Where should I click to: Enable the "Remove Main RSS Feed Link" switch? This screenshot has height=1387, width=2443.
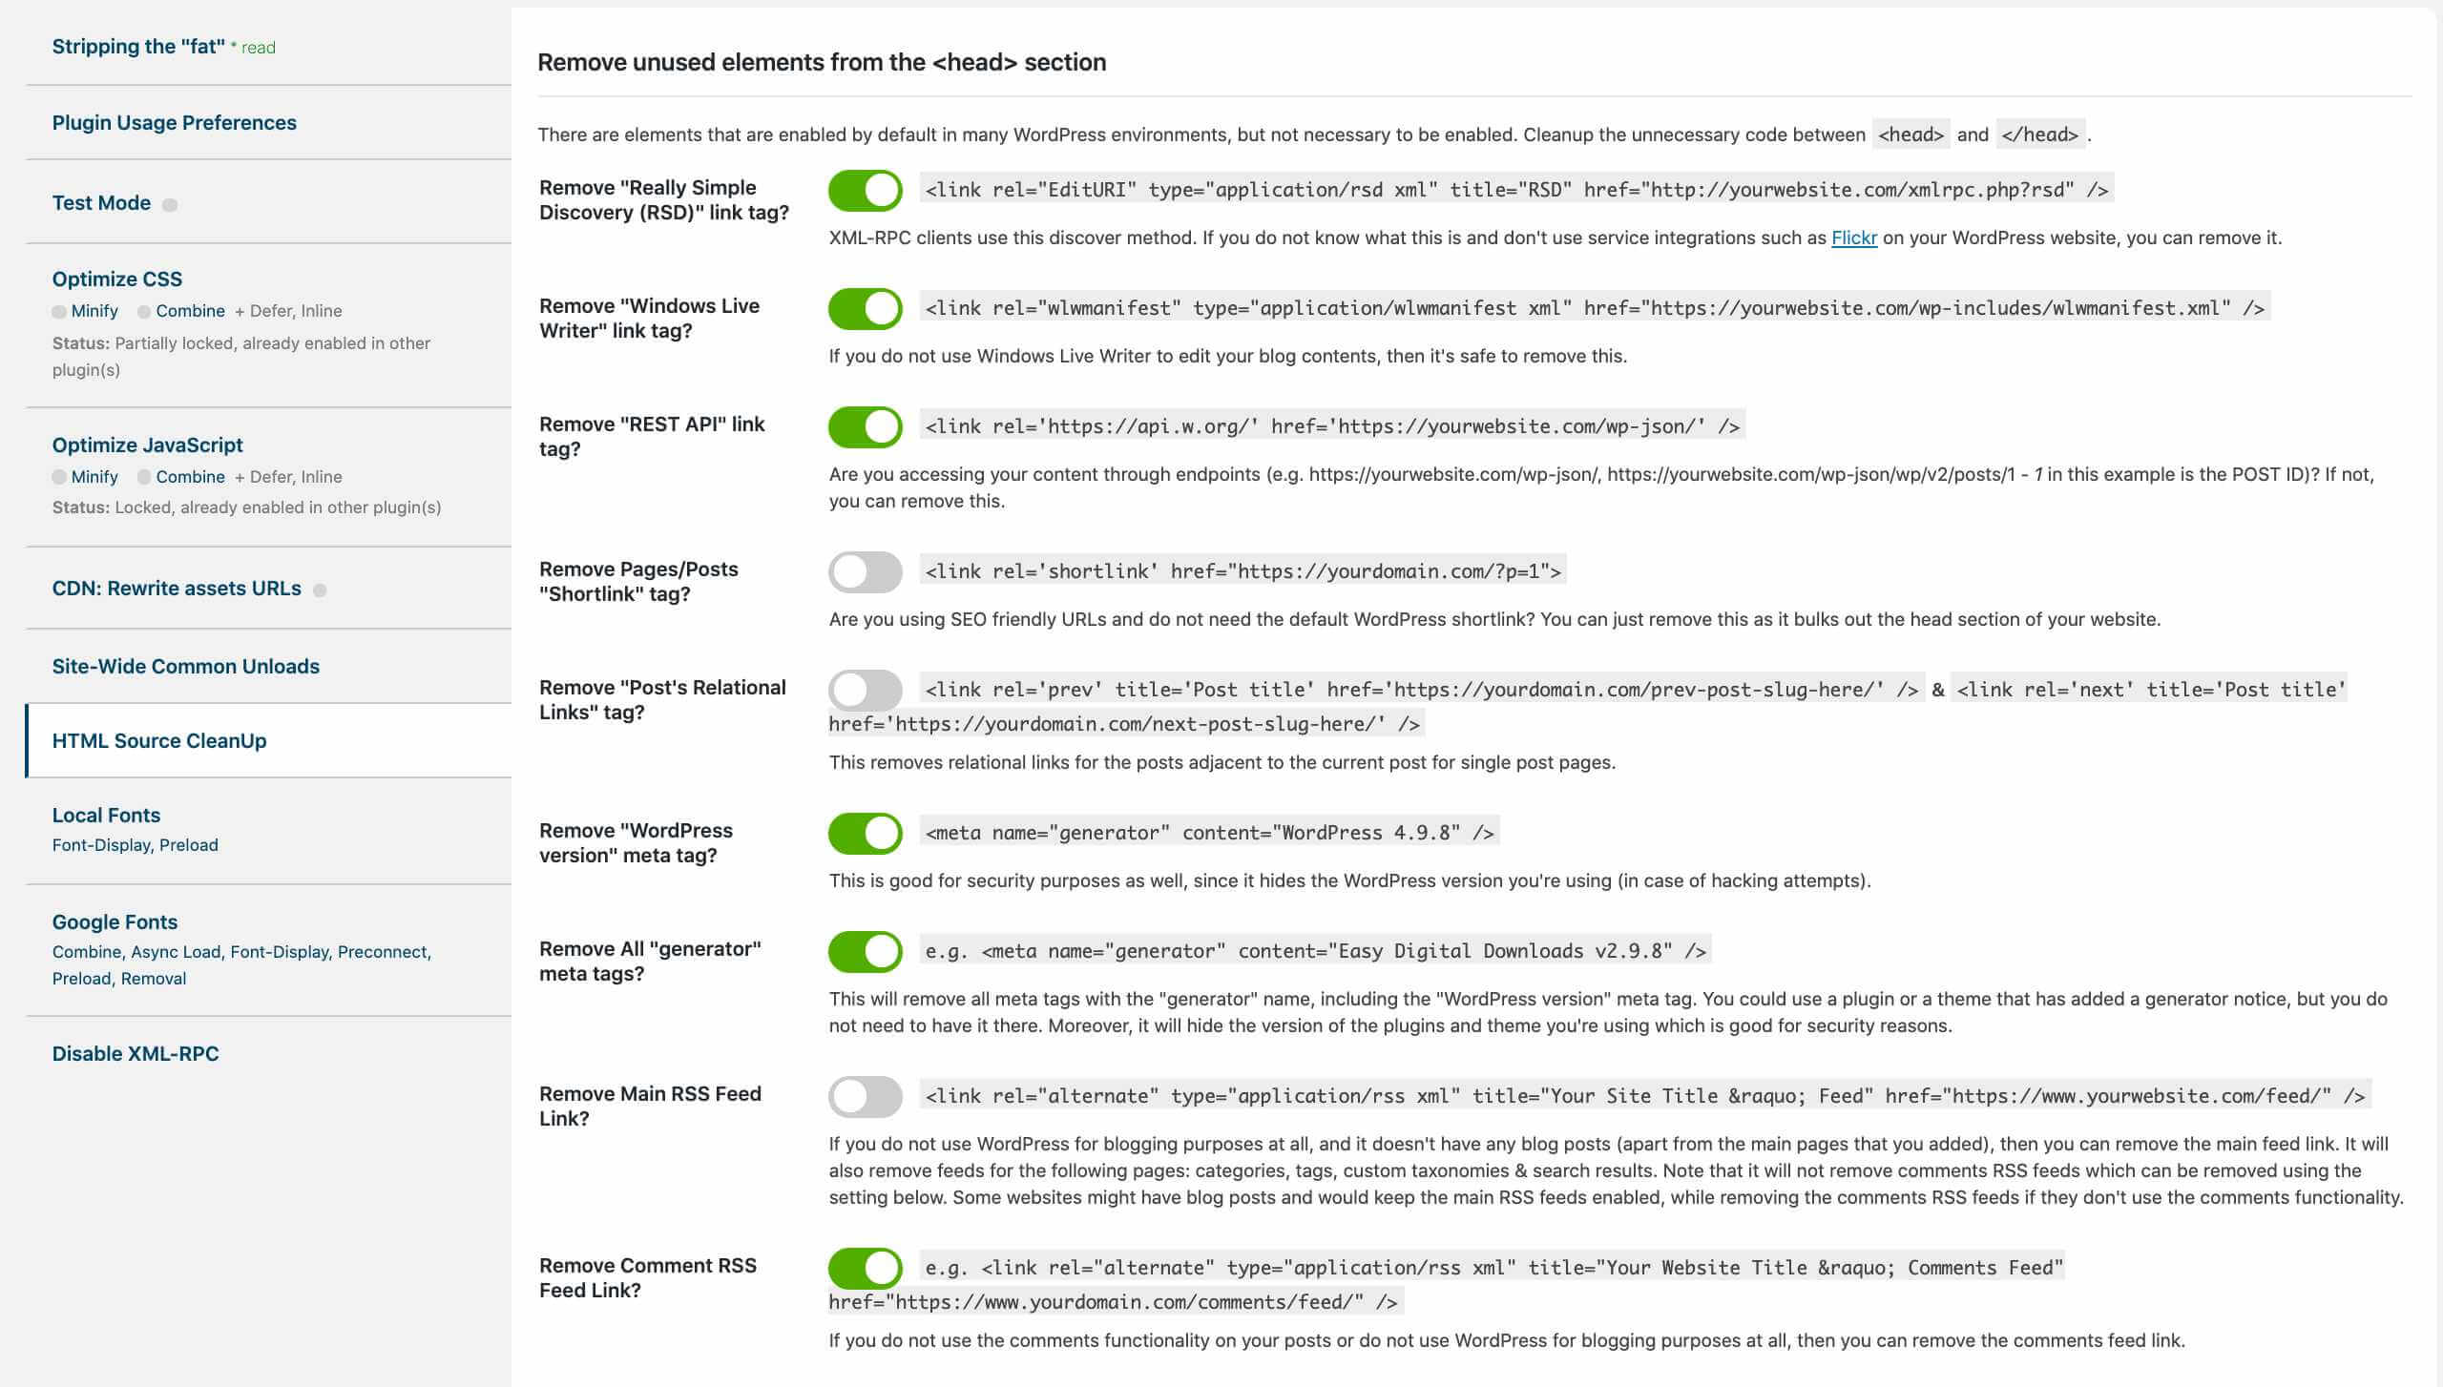pos(865,1097)
